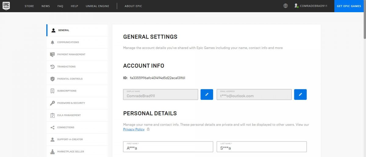This screenshot has height=157, width=366.
Task: Click the GENERAL SETTINGS heading
Action: [150, 37]
